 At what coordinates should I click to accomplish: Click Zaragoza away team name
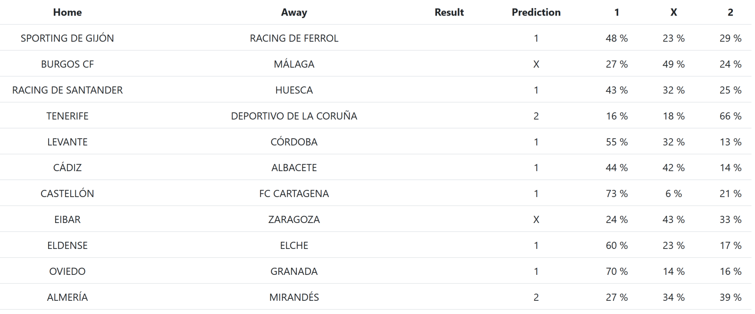(x=294, y=220)
